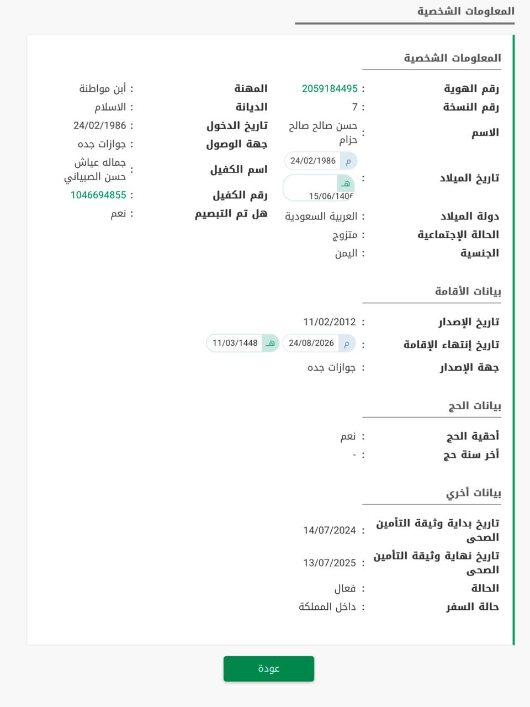The width and height of the screenshot is (530, 707).
Task: Click the داخل المملكة travel status value
Action: 327,607
